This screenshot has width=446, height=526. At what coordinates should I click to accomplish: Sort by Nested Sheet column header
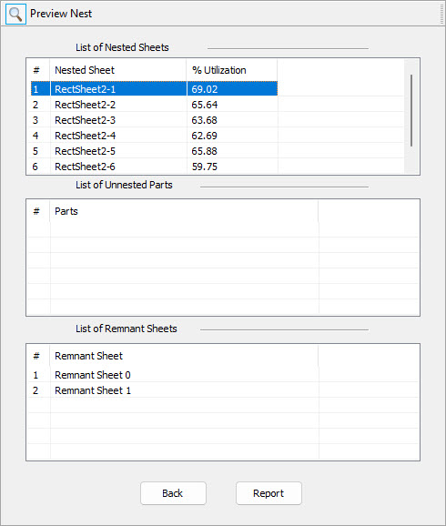(118, 70)
